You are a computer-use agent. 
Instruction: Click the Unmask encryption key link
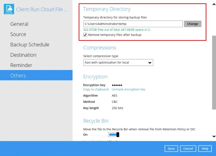[x=129, y=89]
